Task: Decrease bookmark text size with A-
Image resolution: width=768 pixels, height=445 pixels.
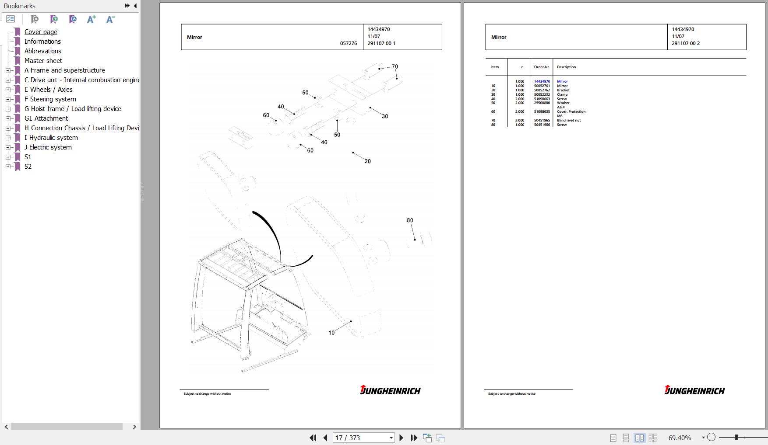Action: 110,19
